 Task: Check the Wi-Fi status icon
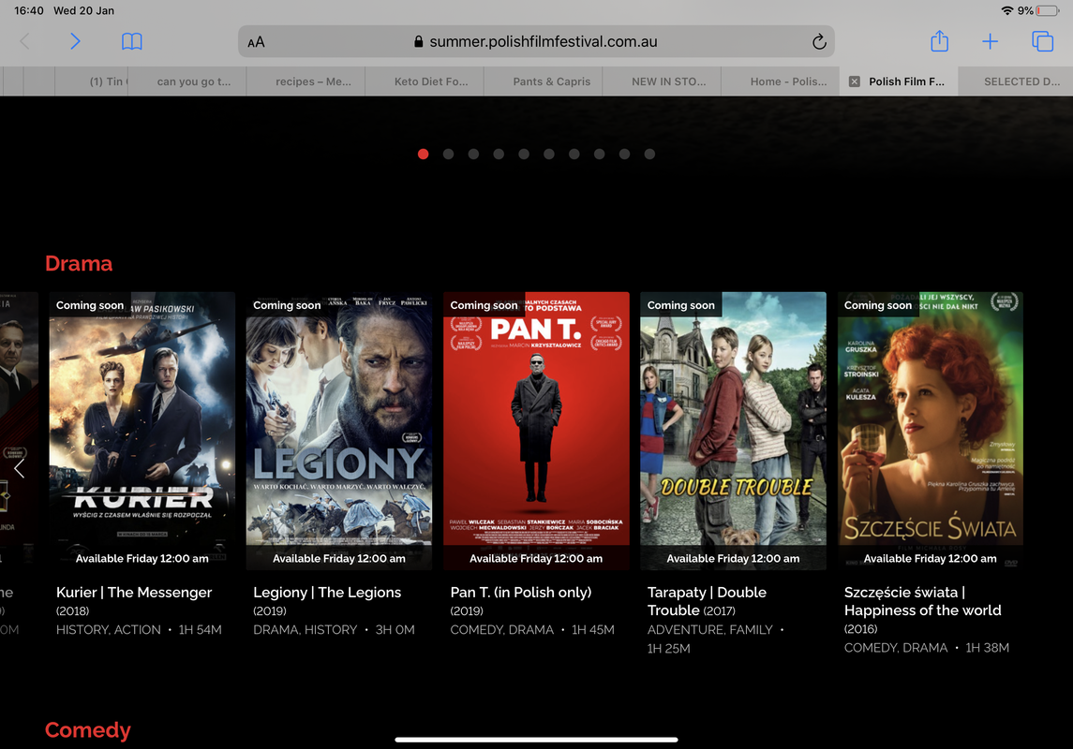[1006, 10]
